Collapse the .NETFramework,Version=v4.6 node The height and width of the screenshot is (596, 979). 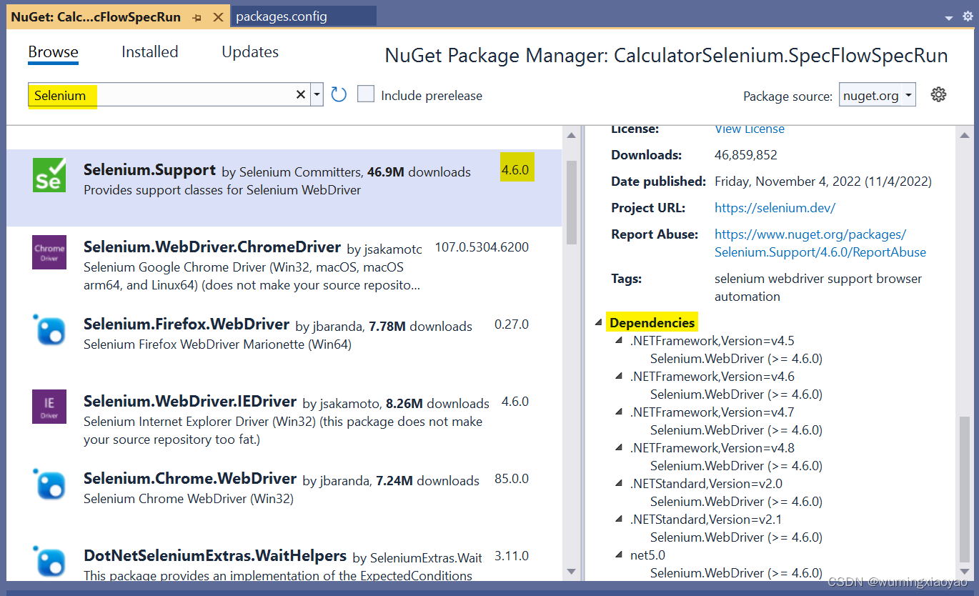tap(619, 377)
